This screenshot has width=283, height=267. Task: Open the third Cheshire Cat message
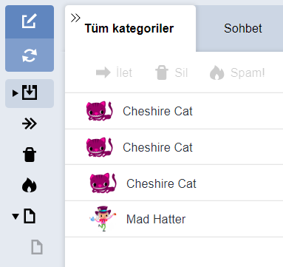174,183
